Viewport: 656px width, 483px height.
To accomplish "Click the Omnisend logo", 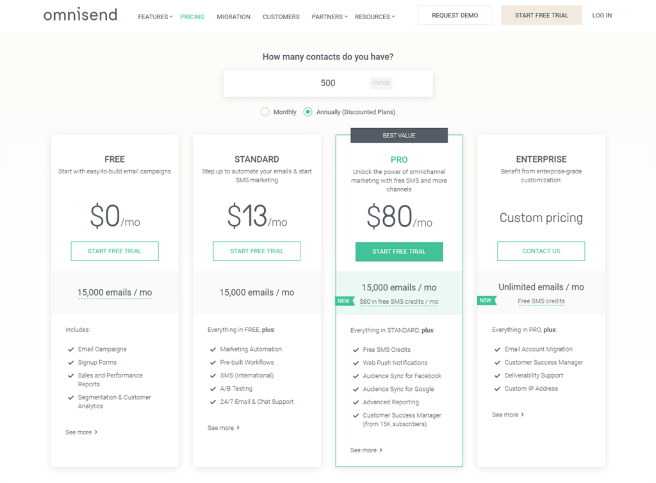I will click(x=80, y=15).
